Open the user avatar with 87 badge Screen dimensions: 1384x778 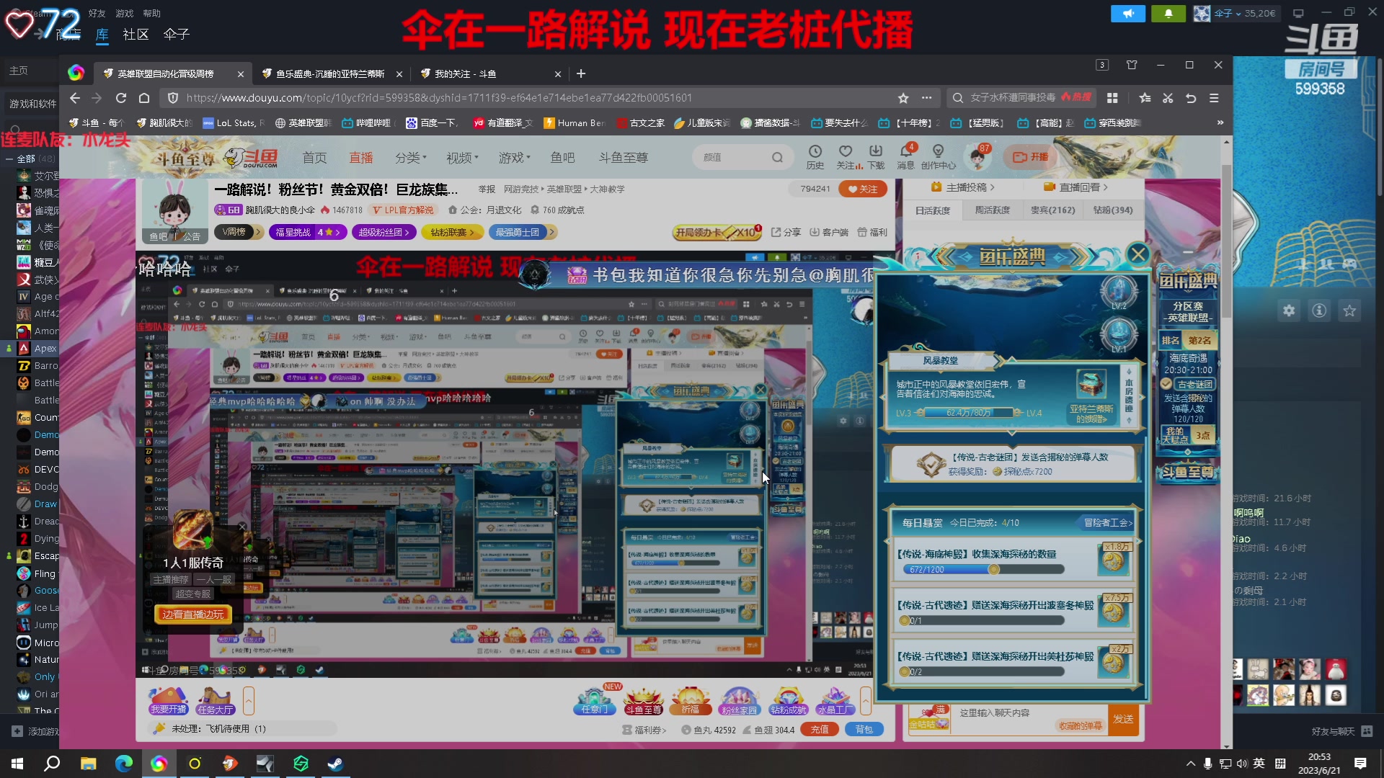coord(978,157)
